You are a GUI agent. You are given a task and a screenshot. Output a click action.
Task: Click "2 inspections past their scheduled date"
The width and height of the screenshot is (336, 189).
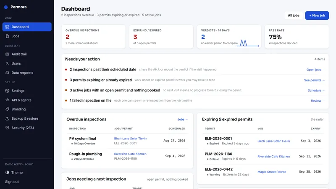[x=103, y=69]
